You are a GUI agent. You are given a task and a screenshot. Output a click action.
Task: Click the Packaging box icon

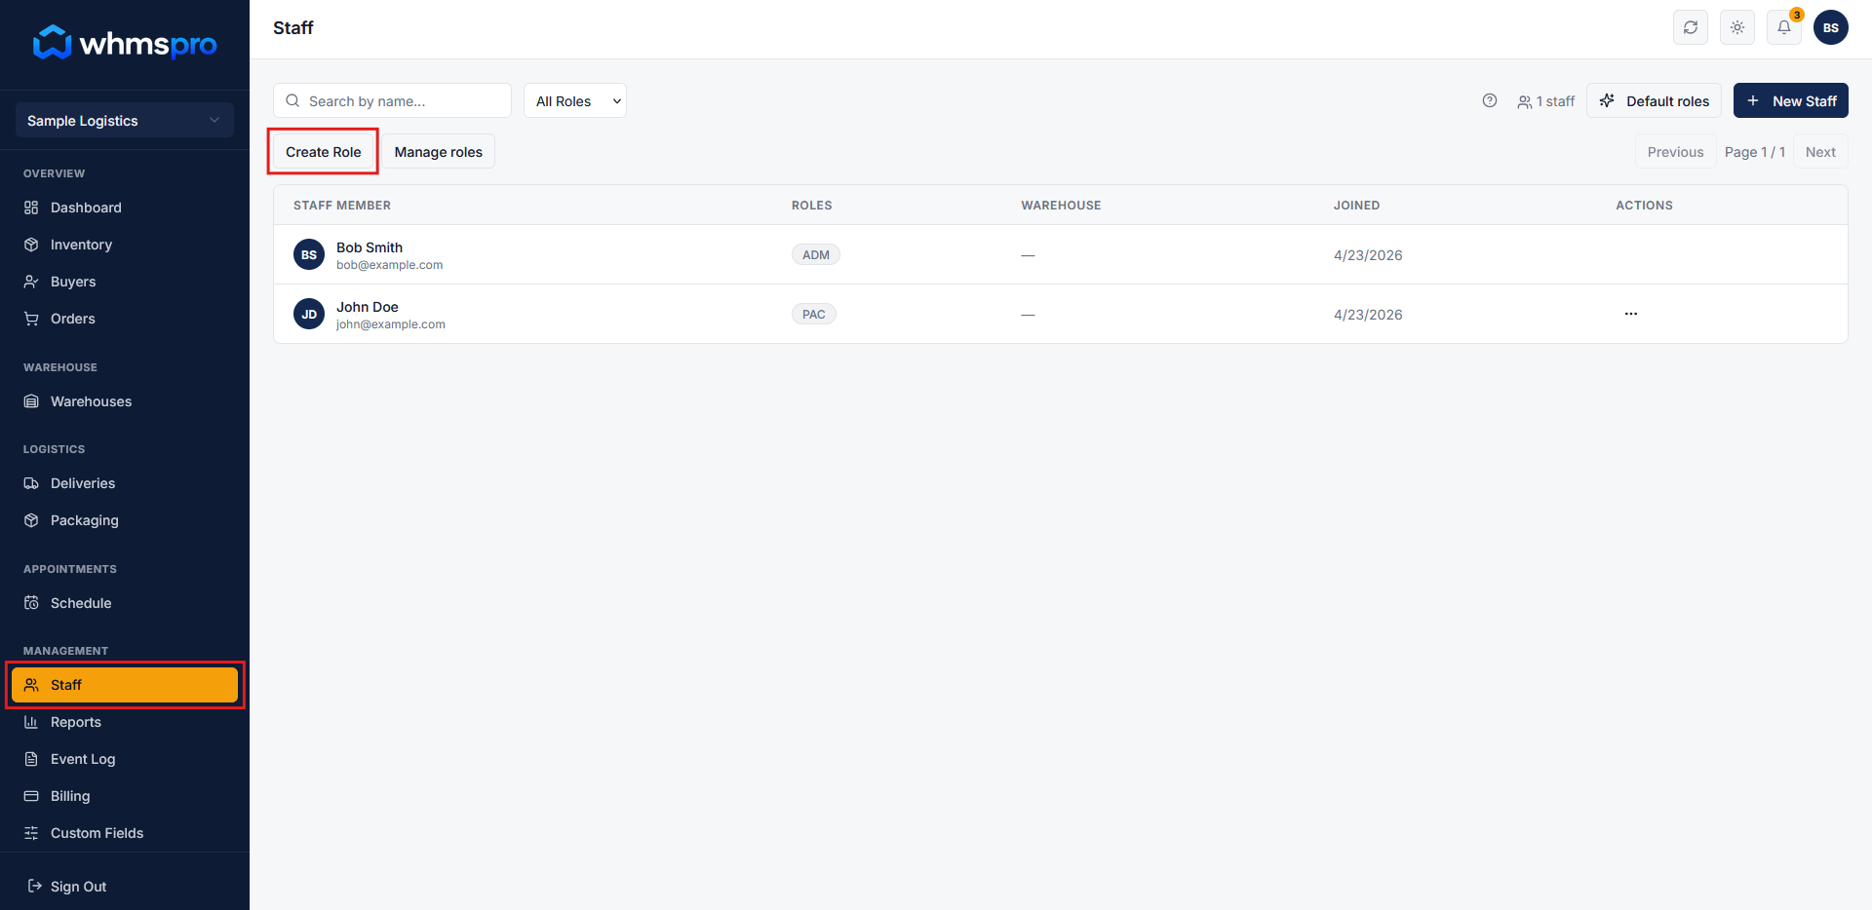31,520
